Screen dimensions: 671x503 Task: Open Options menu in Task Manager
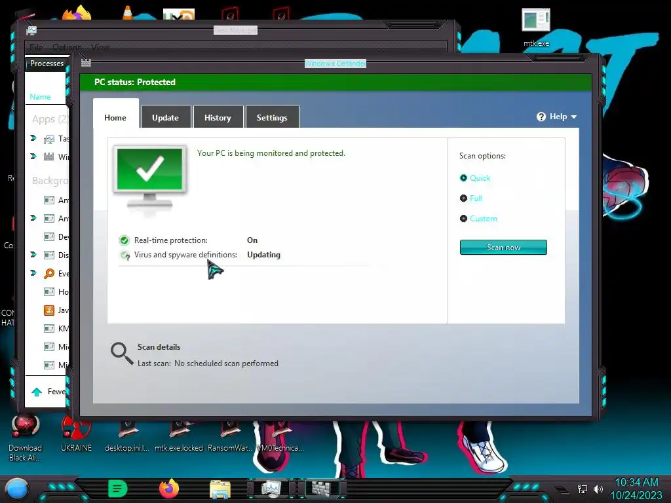click(67, 47)
